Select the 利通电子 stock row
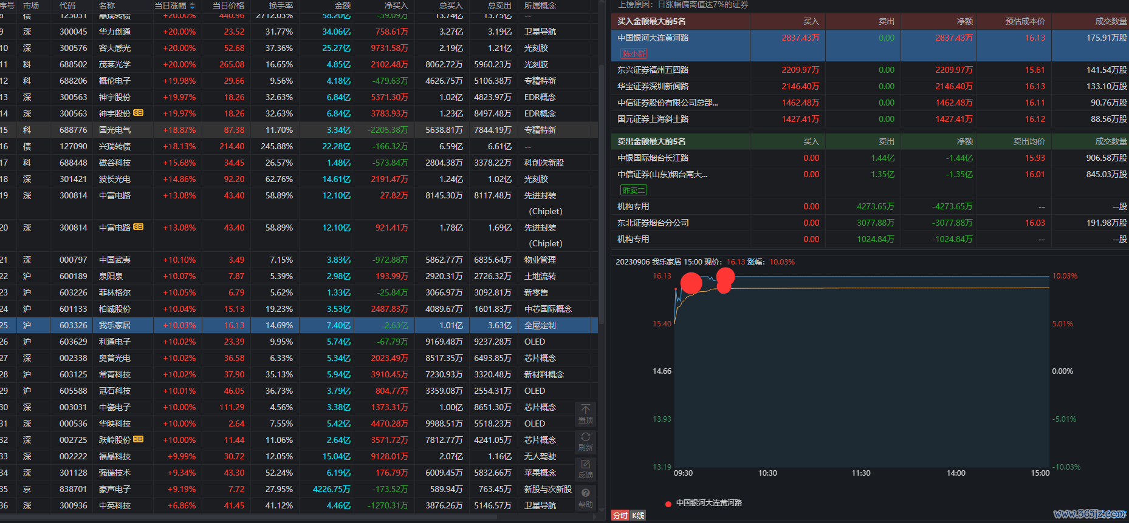Screen dimensions: 1129x523 tap(299, 342)
